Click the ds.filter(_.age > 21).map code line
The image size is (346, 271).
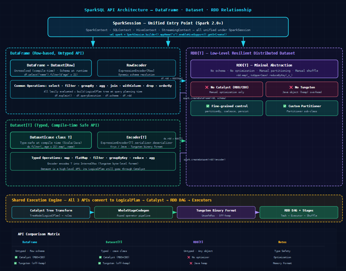51,147
